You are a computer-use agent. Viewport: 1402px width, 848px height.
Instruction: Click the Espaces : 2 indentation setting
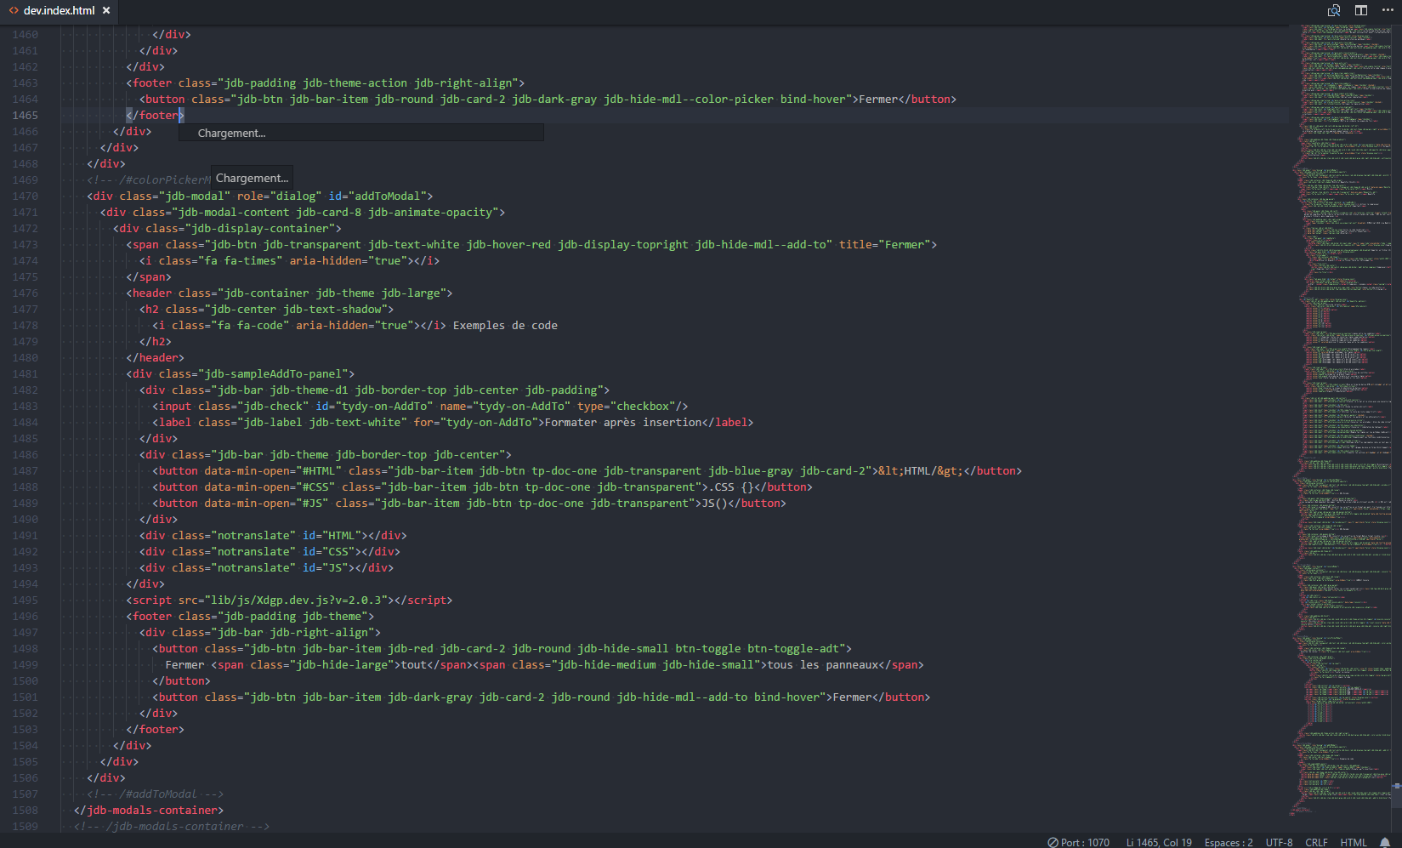tap(1229, 842)
